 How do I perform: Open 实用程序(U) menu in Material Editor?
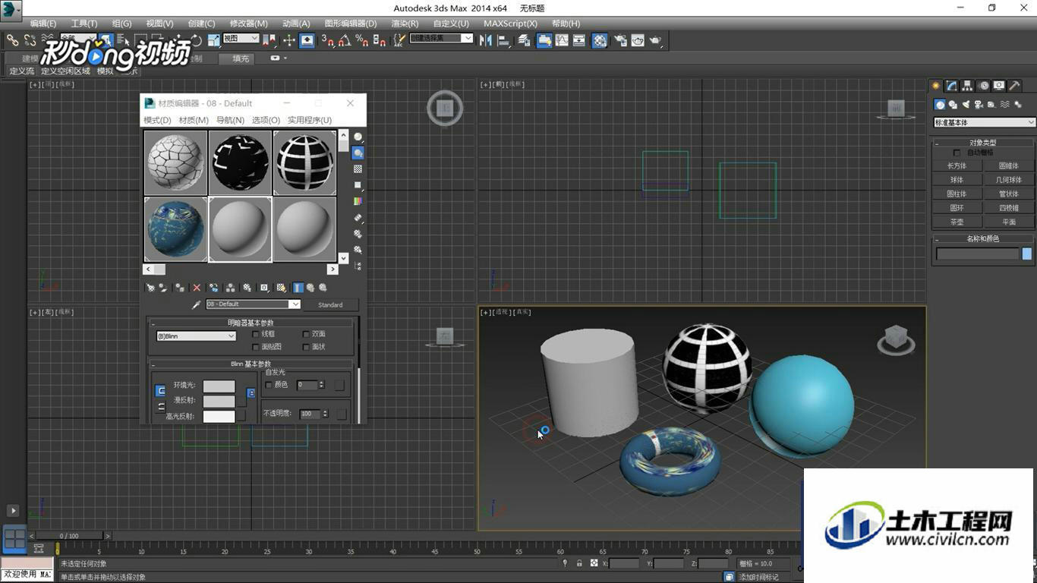point(310,120)
